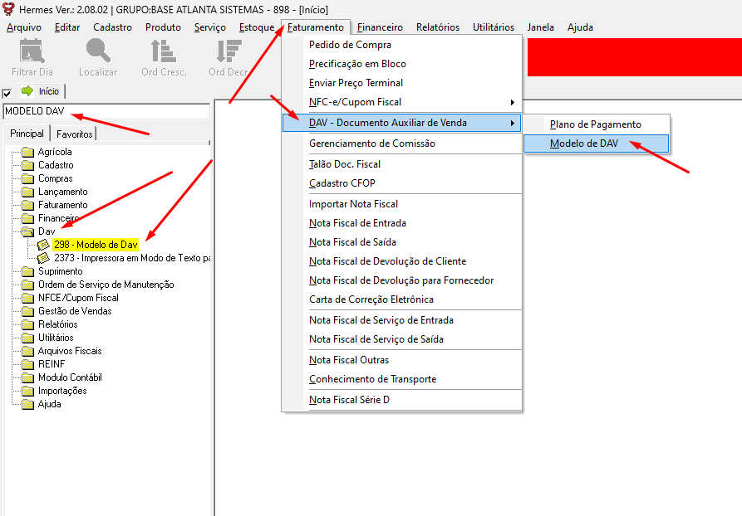Image resolution: width=742 pixels, height=516 pixels.
Task: Choose Gerenciamento de Comissão menu entry
Action: tap(402, 144)
